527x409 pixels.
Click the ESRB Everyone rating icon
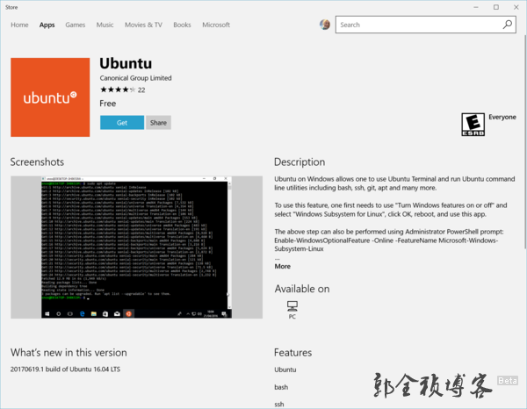pyautogui.click(x=473, y=125)
